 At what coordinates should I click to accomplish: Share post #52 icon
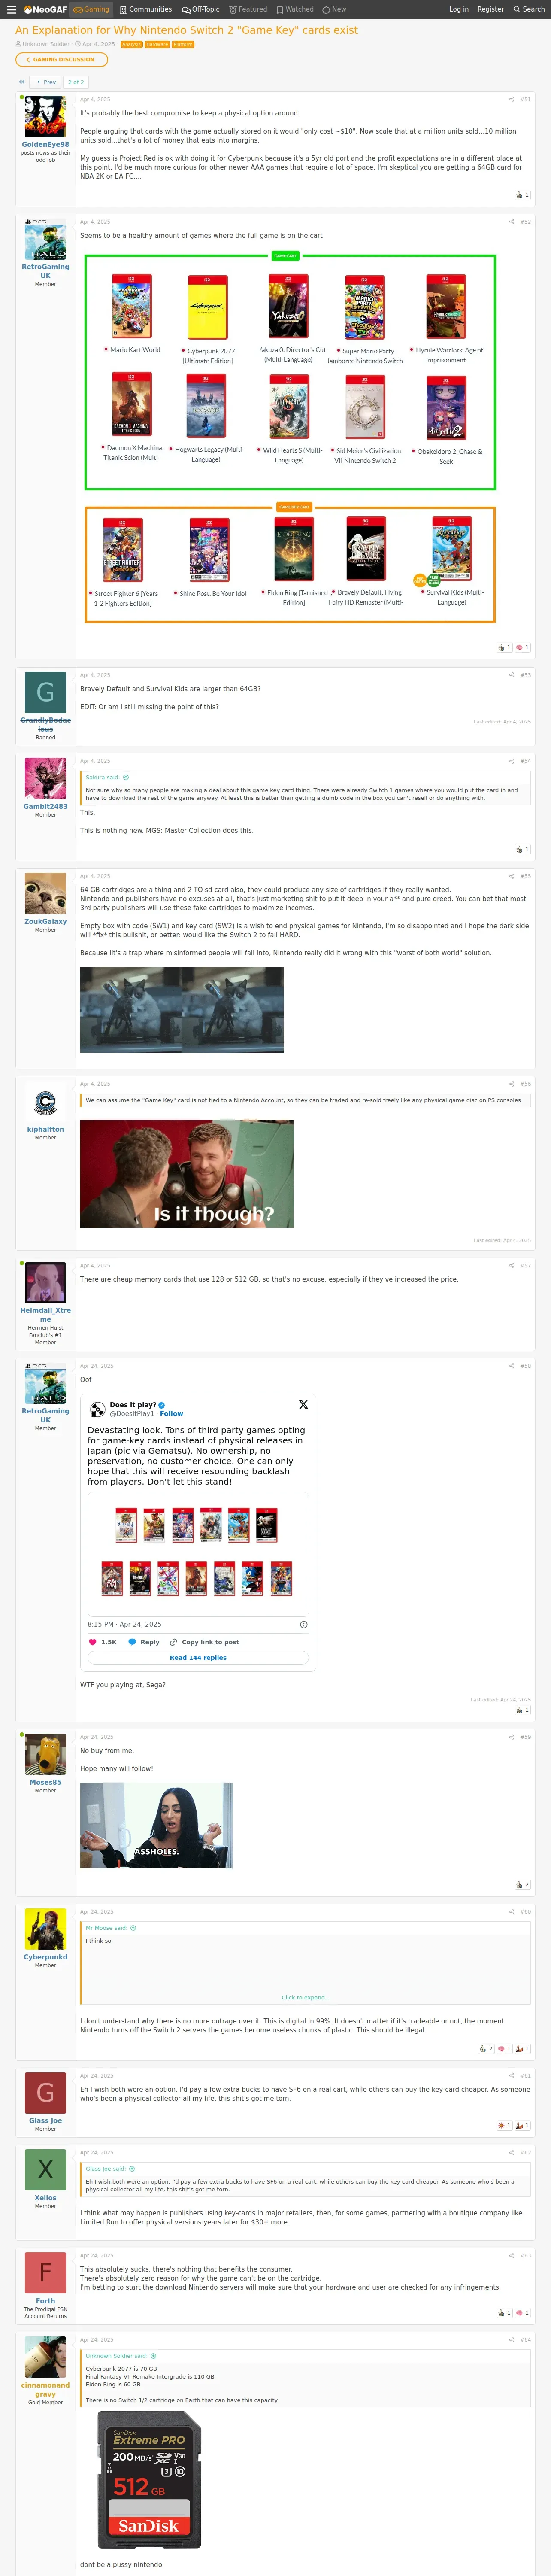coord(512,221)
